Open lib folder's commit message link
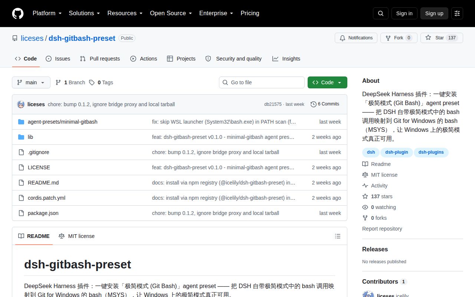Image resolution: width=475 pixels, height=297 pixels. pos(223,137)
